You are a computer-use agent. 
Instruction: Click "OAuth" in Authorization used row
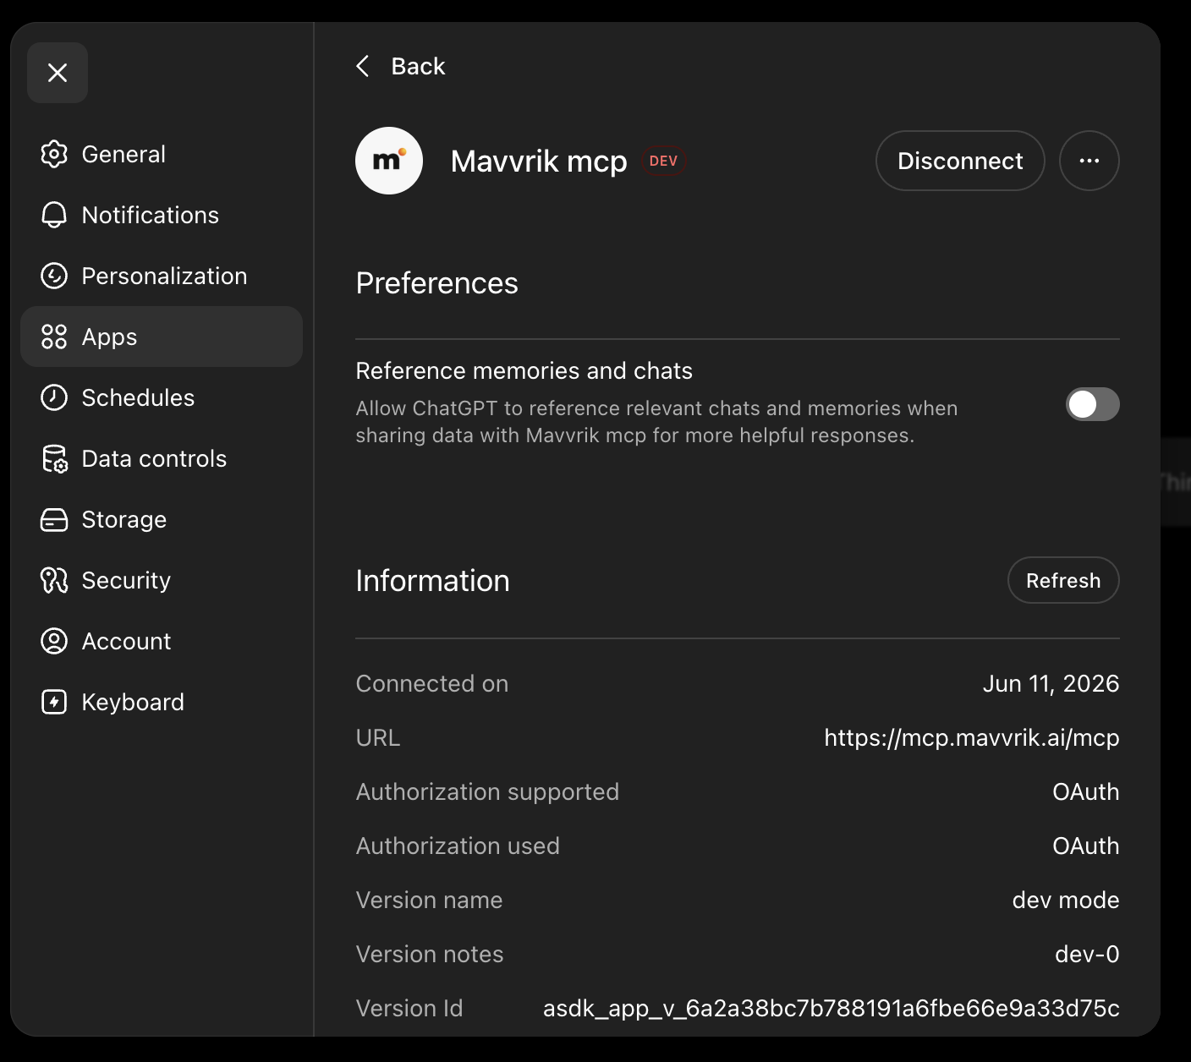coord(1086,846)
